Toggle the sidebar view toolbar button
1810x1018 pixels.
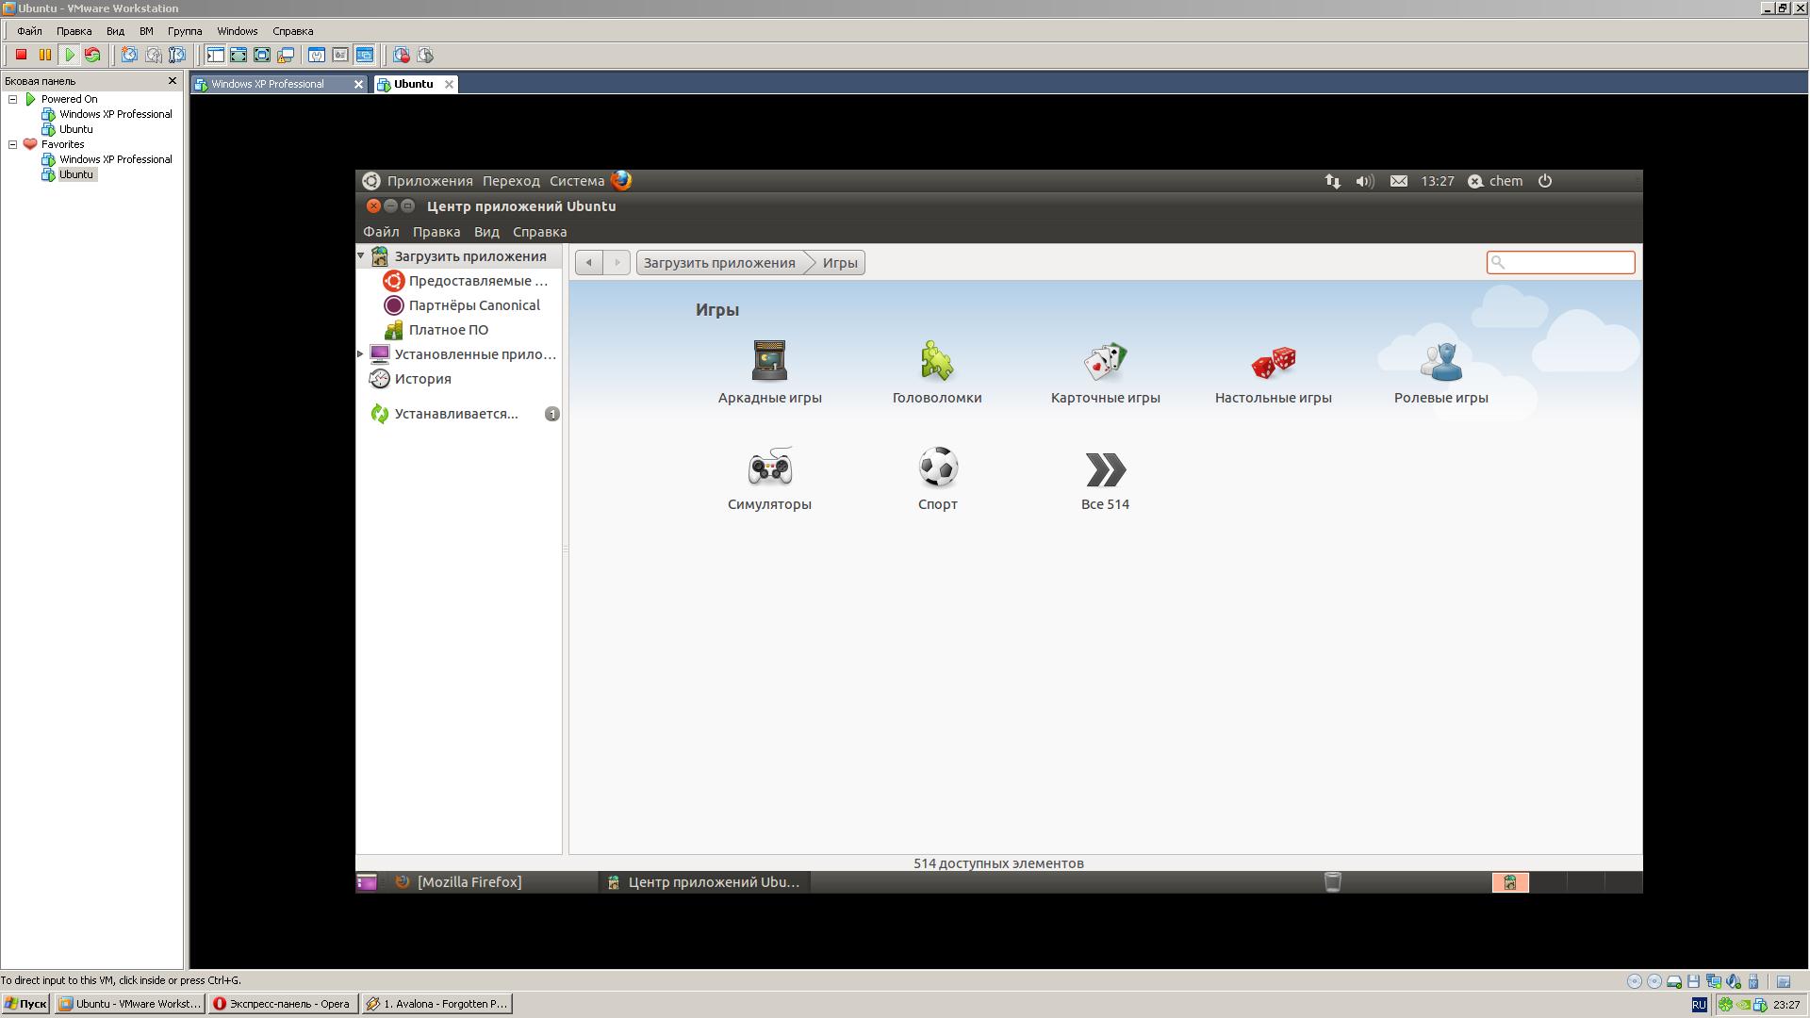(x=215, y=56)
